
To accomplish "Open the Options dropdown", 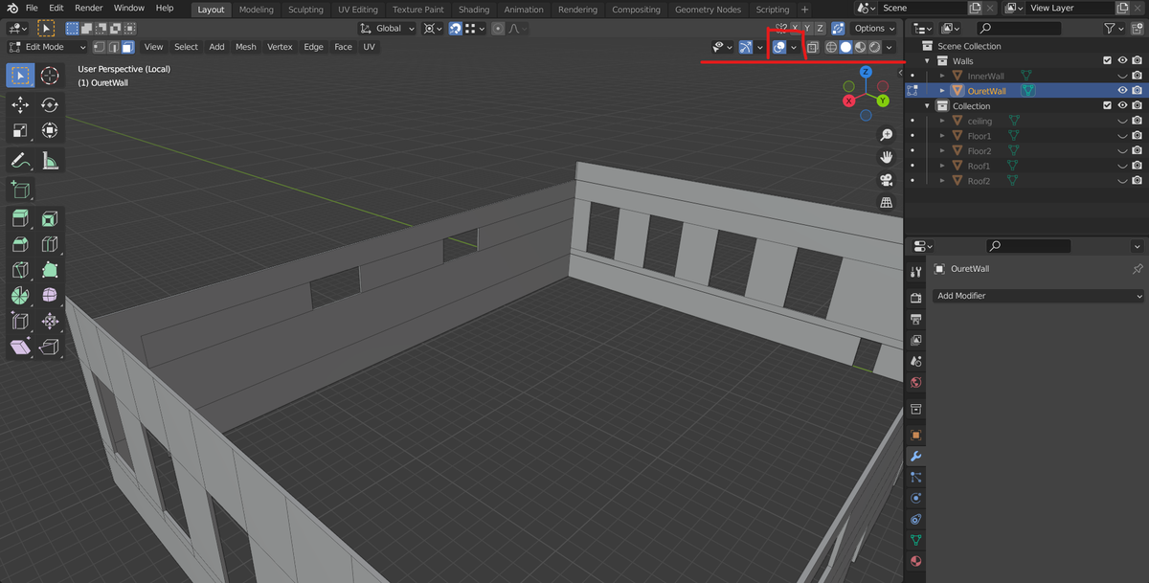I will point(875,29).
